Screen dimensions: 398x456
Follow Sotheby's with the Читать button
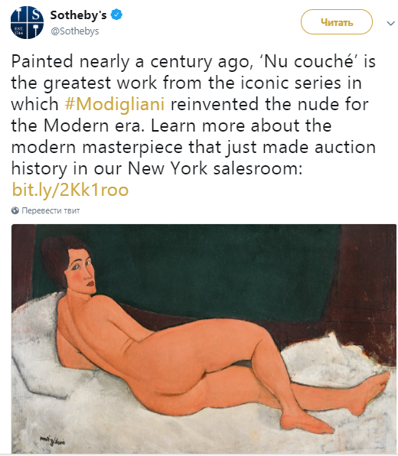(x=337, y=22)
